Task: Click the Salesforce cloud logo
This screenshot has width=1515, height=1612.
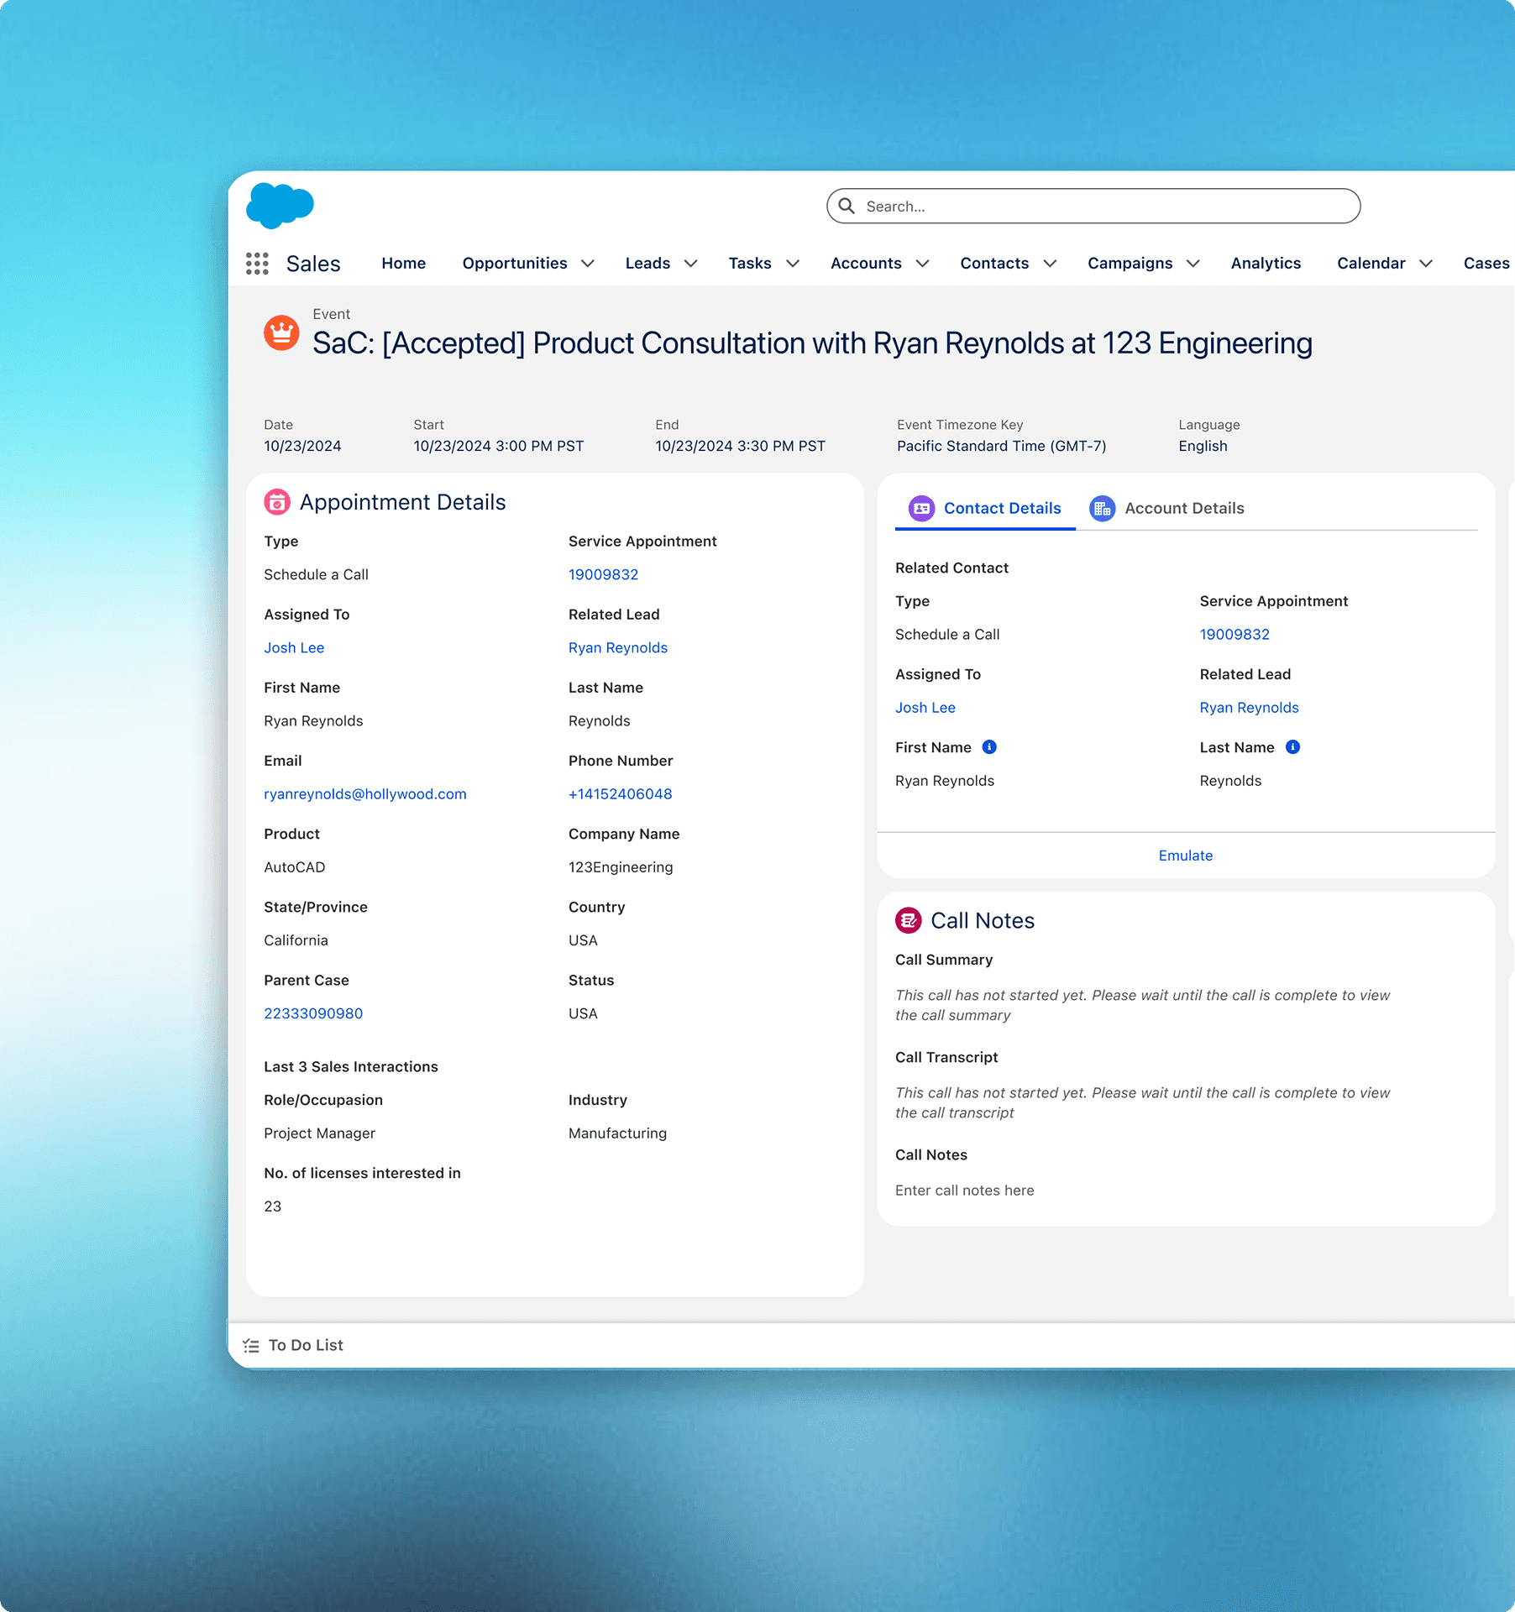Action: (x=280, y=206)
